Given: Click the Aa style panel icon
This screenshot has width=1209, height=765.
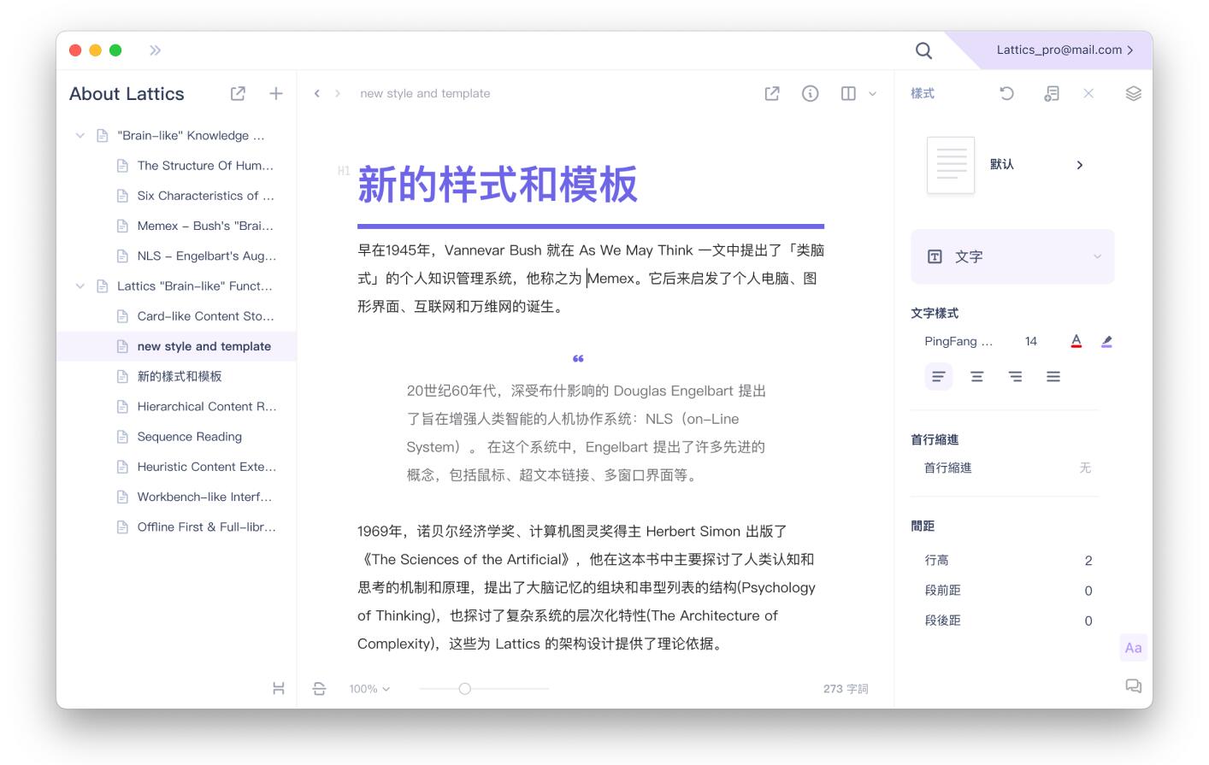Looking at the screenshot, I should point(1133,648).
